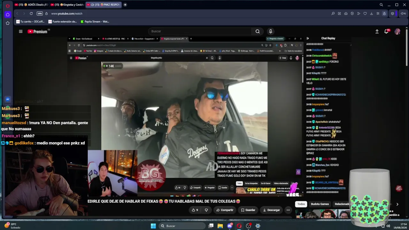Click chat username manuelitozsd in overlay
409x230 pixels.
tap(14, 123)
